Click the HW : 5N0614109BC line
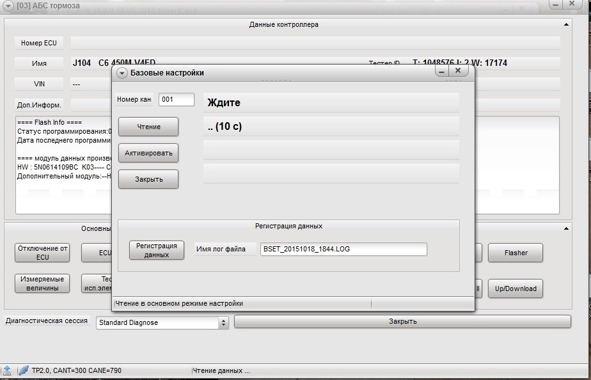Screen dimensions: 591x380 click(x=64, y=168)
